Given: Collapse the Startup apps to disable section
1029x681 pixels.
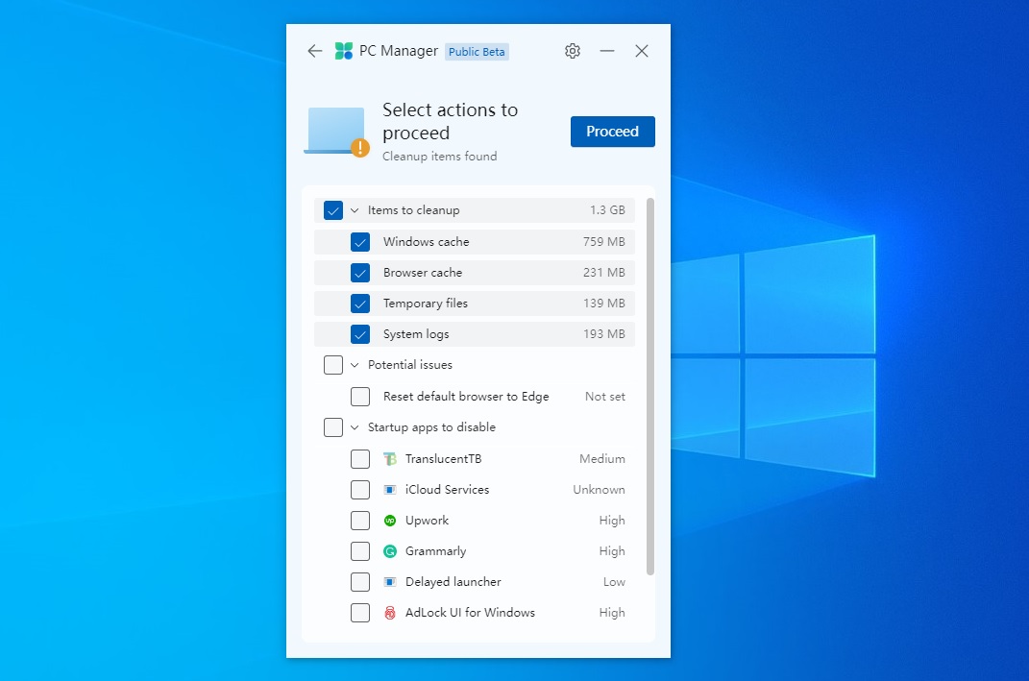Looking at the screenshot, I should click(355, 427).
